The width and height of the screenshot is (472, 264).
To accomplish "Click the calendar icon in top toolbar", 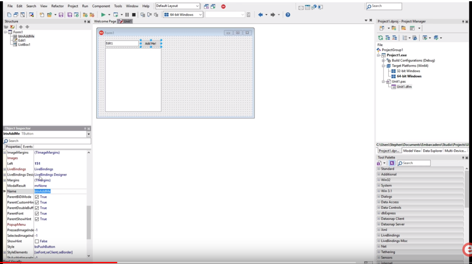I will [x=307, y=7].
